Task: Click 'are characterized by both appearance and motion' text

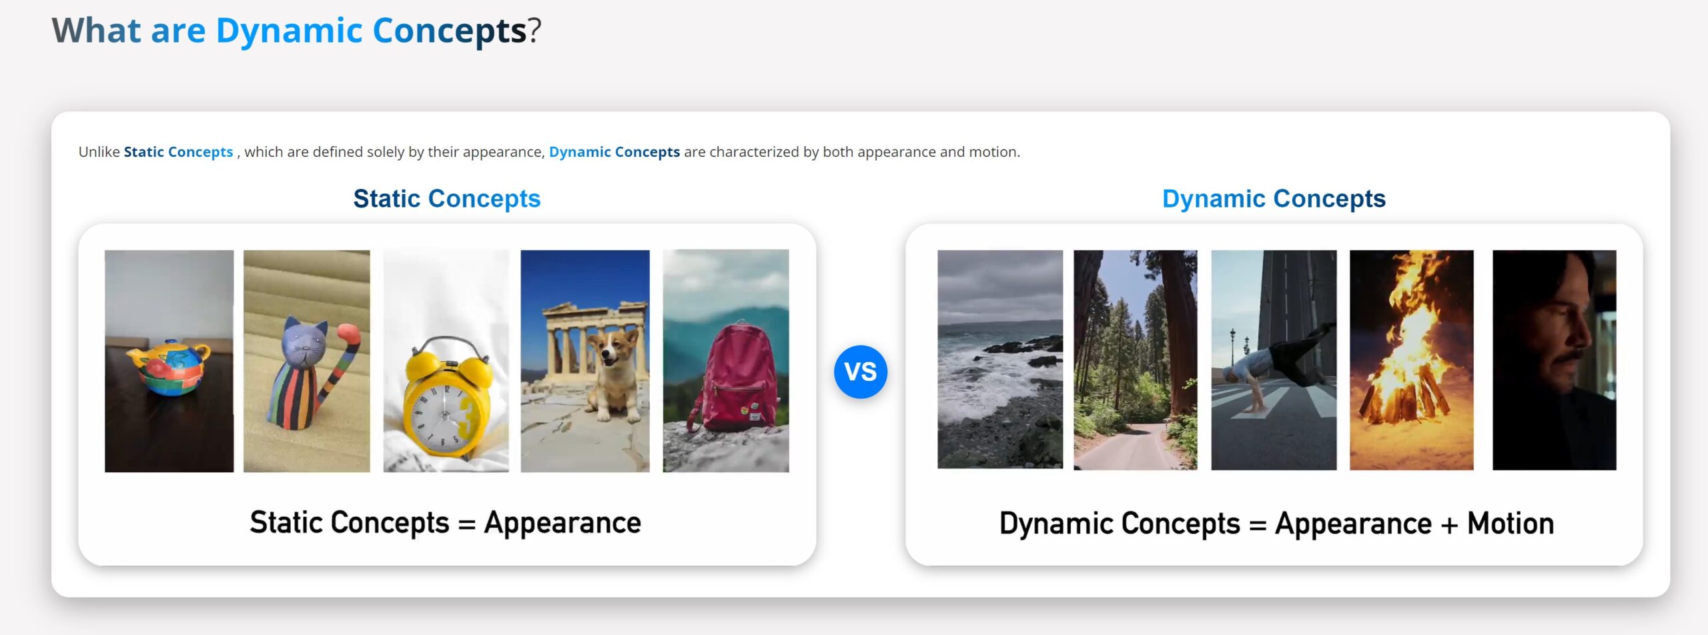Action: tap(852, 152)
